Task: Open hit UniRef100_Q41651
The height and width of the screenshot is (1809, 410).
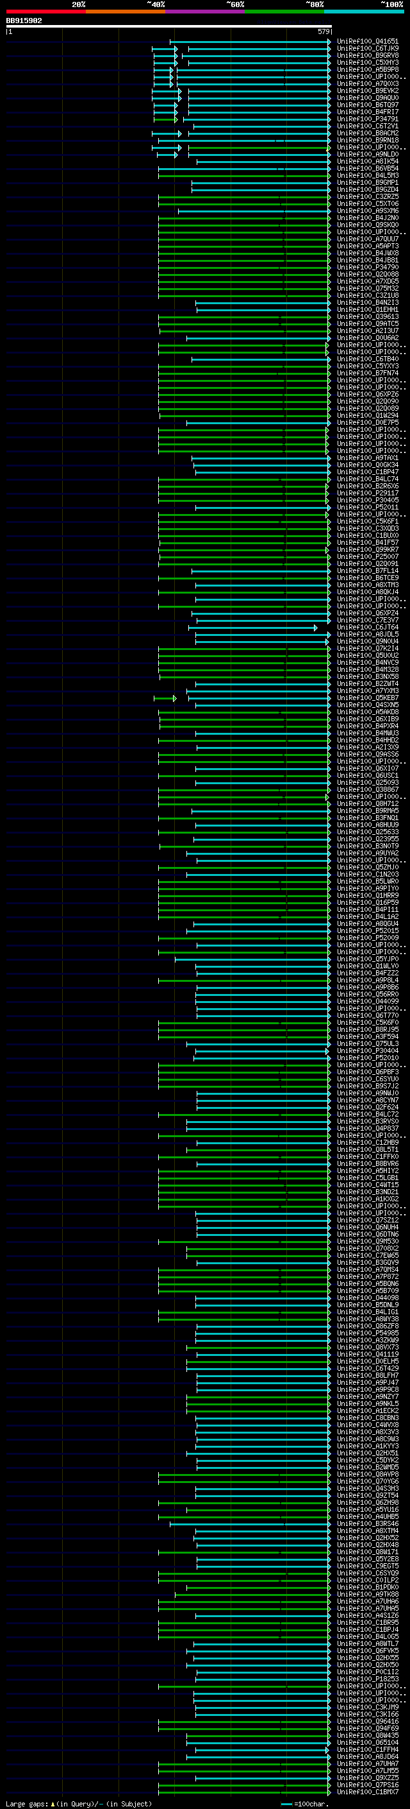Action: point(367,42)
